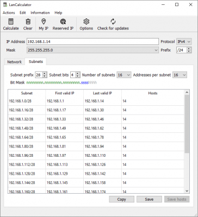This screenshot has width=198, height=217.
Task: Open the Edit menu
Action: tap(23, 12)
